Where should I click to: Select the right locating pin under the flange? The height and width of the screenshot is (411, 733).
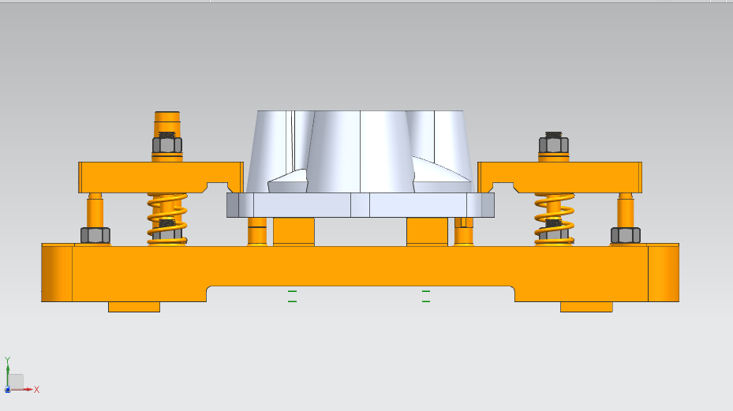[464, 231]
